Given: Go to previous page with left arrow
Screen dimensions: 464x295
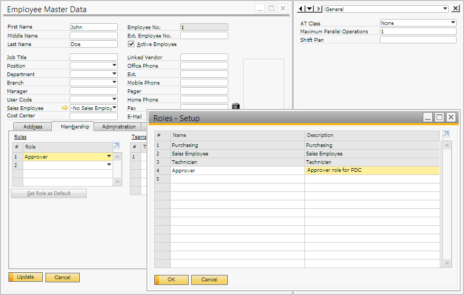Looking at the screenshot, I should coord(301,9).
